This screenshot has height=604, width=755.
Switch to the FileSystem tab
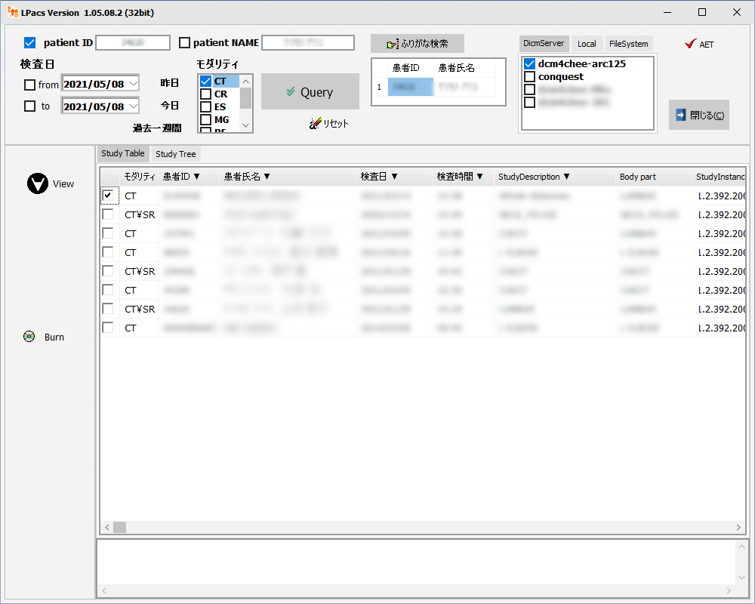coord(628,44)
